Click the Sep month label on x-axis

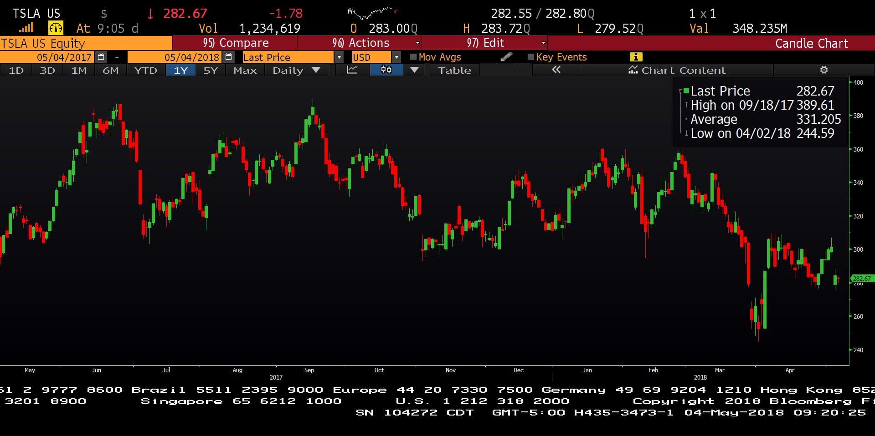[x=309, y=370]
